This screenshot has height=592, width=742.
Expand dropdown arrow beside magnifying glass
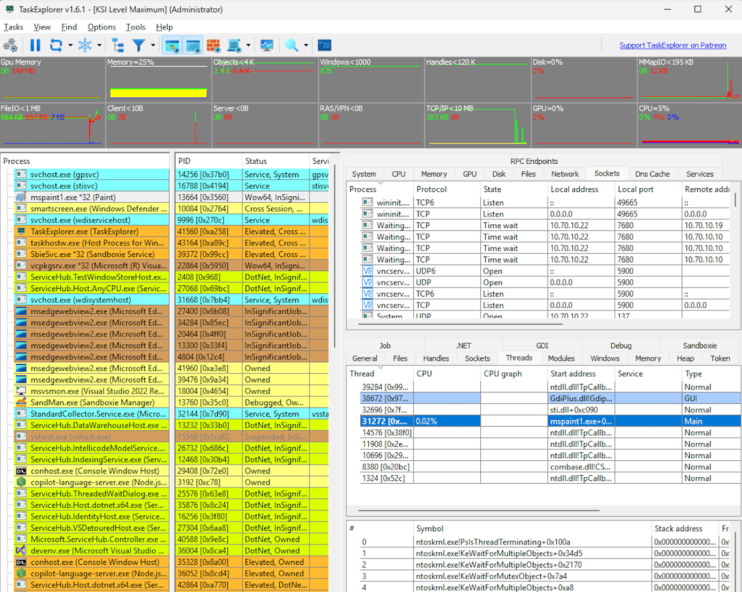pyautogui.click(x=306, y=45)
